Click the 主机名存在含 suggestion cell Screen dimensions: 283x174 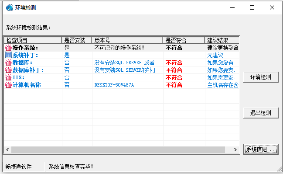[x=223, y=85]
